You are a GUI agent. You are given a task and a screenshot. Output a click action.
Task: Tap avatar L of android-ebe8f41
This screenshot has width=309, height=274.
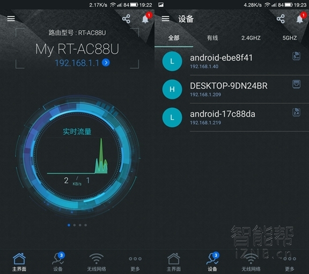point(172,61)
